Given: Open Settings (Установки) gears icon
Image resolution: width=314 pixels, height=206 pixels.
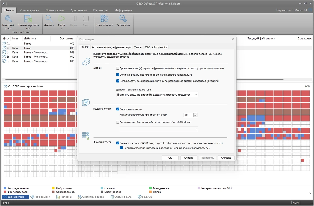Looking at the screenshot, I should [x=123, y=18].
